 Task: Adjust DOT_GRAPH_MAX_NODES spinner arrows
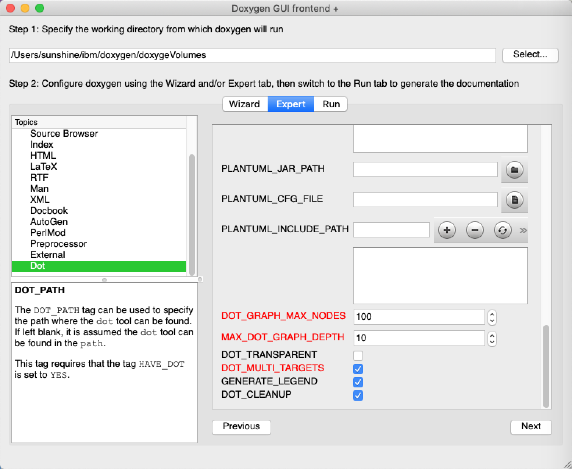tap(492, 317)
